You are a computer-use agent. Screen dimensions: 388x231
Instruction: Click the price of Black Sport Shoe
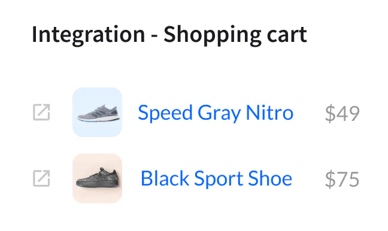(342, 179)
